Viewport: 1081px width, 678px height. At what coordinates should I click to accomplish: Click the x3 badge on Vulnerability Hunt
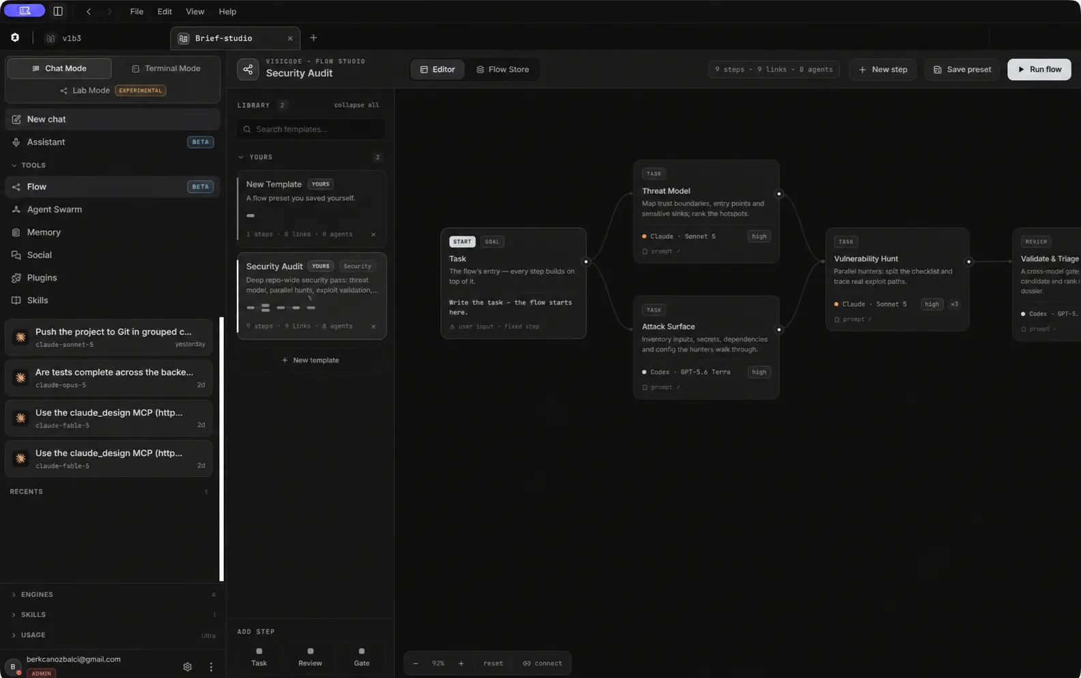click(954, 304)
